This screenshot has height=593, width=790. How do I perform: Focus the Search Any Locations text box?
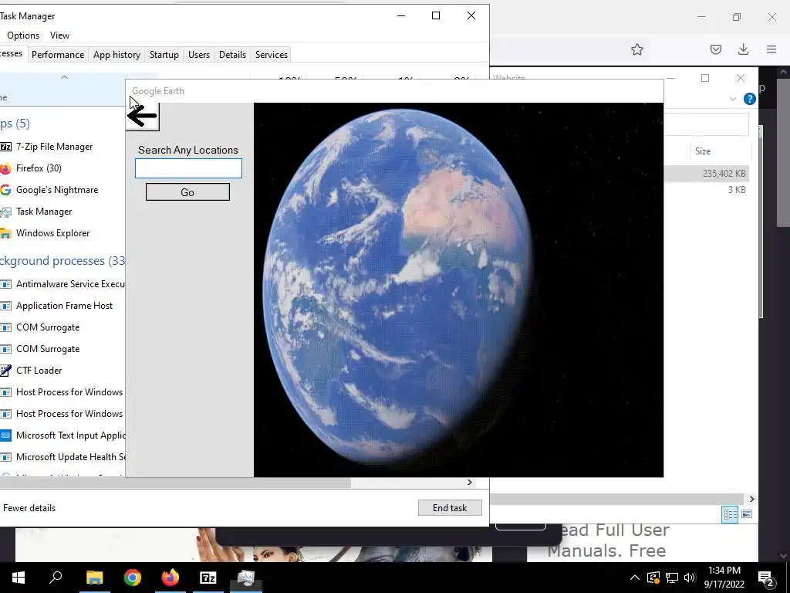pos(188,168)
